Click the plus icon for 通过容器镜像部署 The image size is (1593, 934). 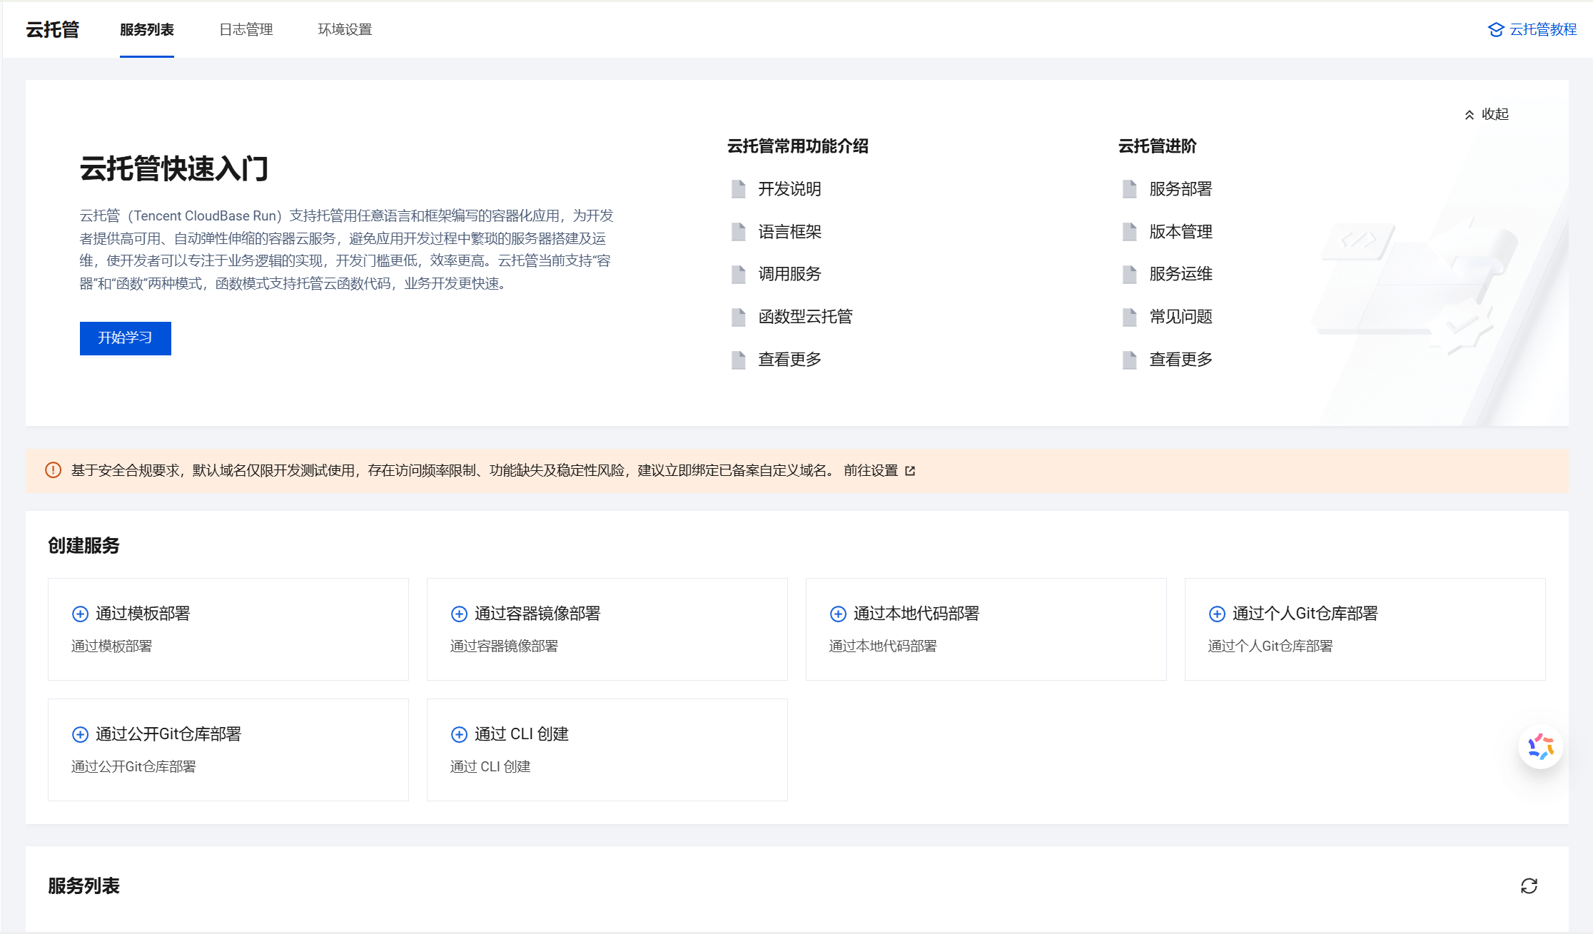460,614
